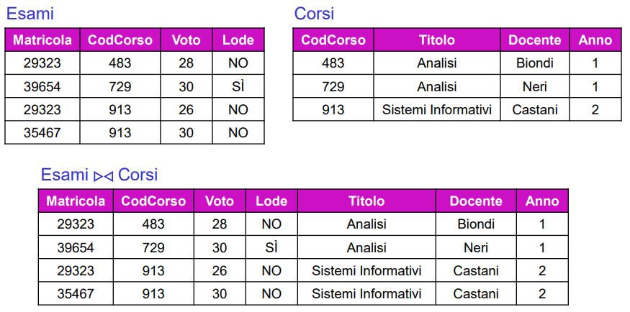Click Biondi cell in top-right Corsi table
This screenshot has width=630, height=312.
[535, 63]
